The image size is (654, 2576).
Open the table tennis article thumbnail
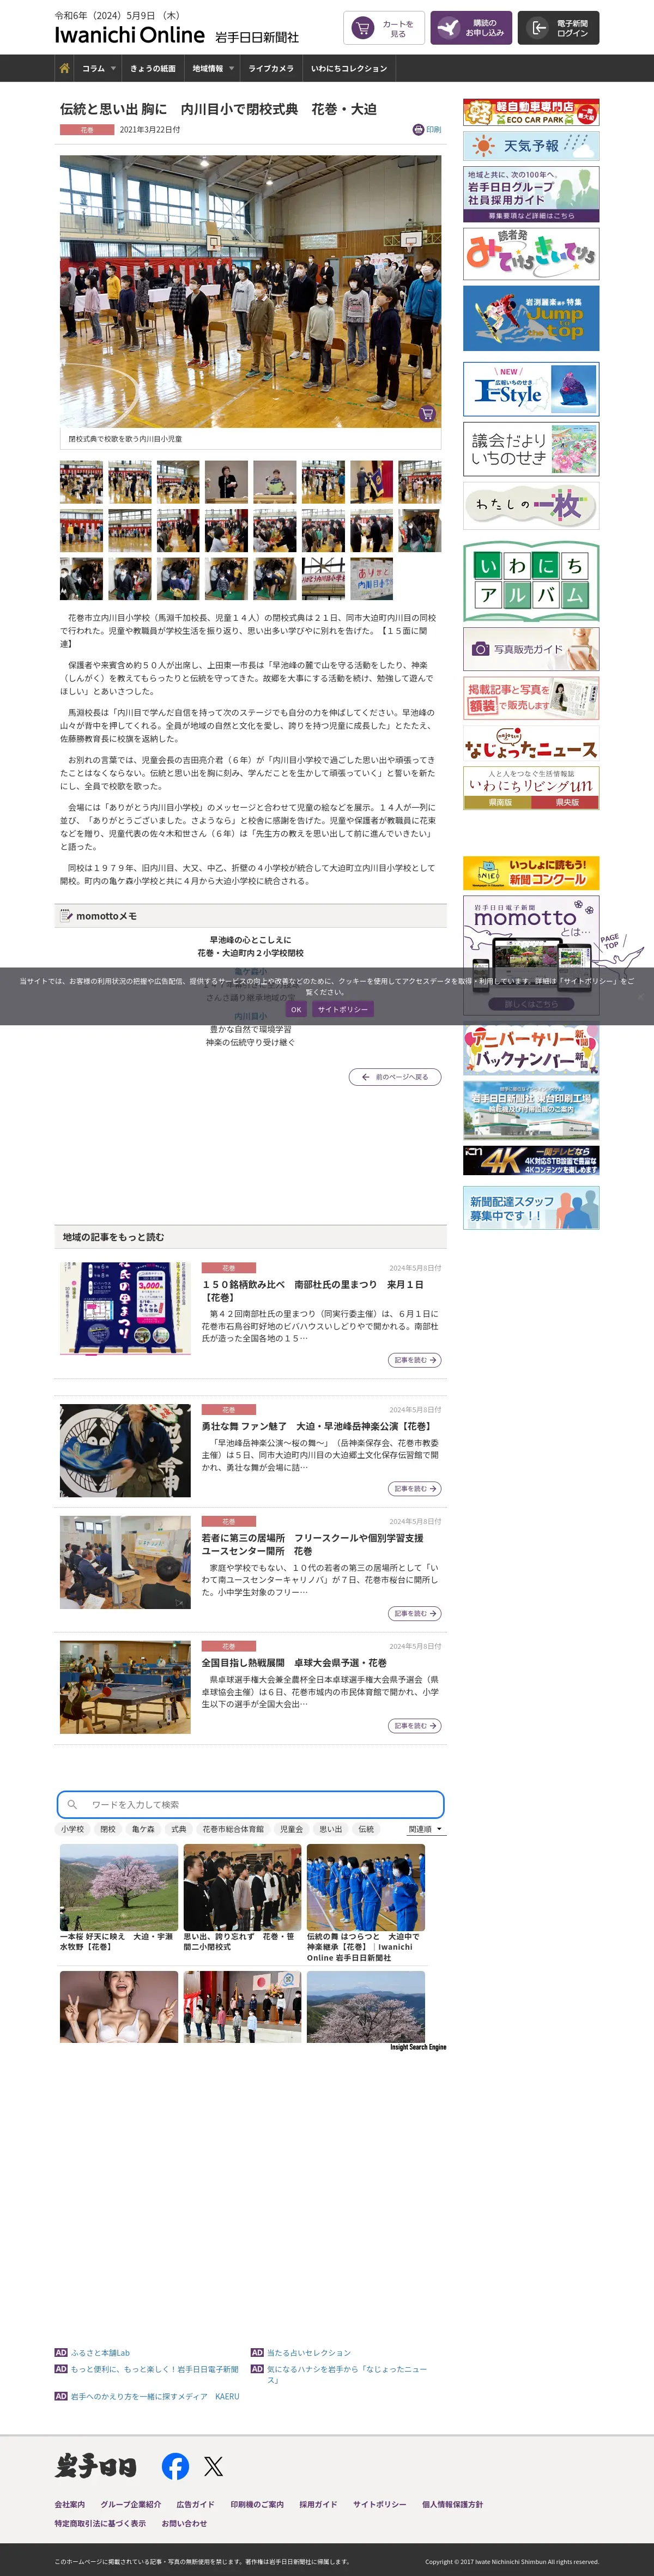pyautogui.click(x=125, y=1686)
